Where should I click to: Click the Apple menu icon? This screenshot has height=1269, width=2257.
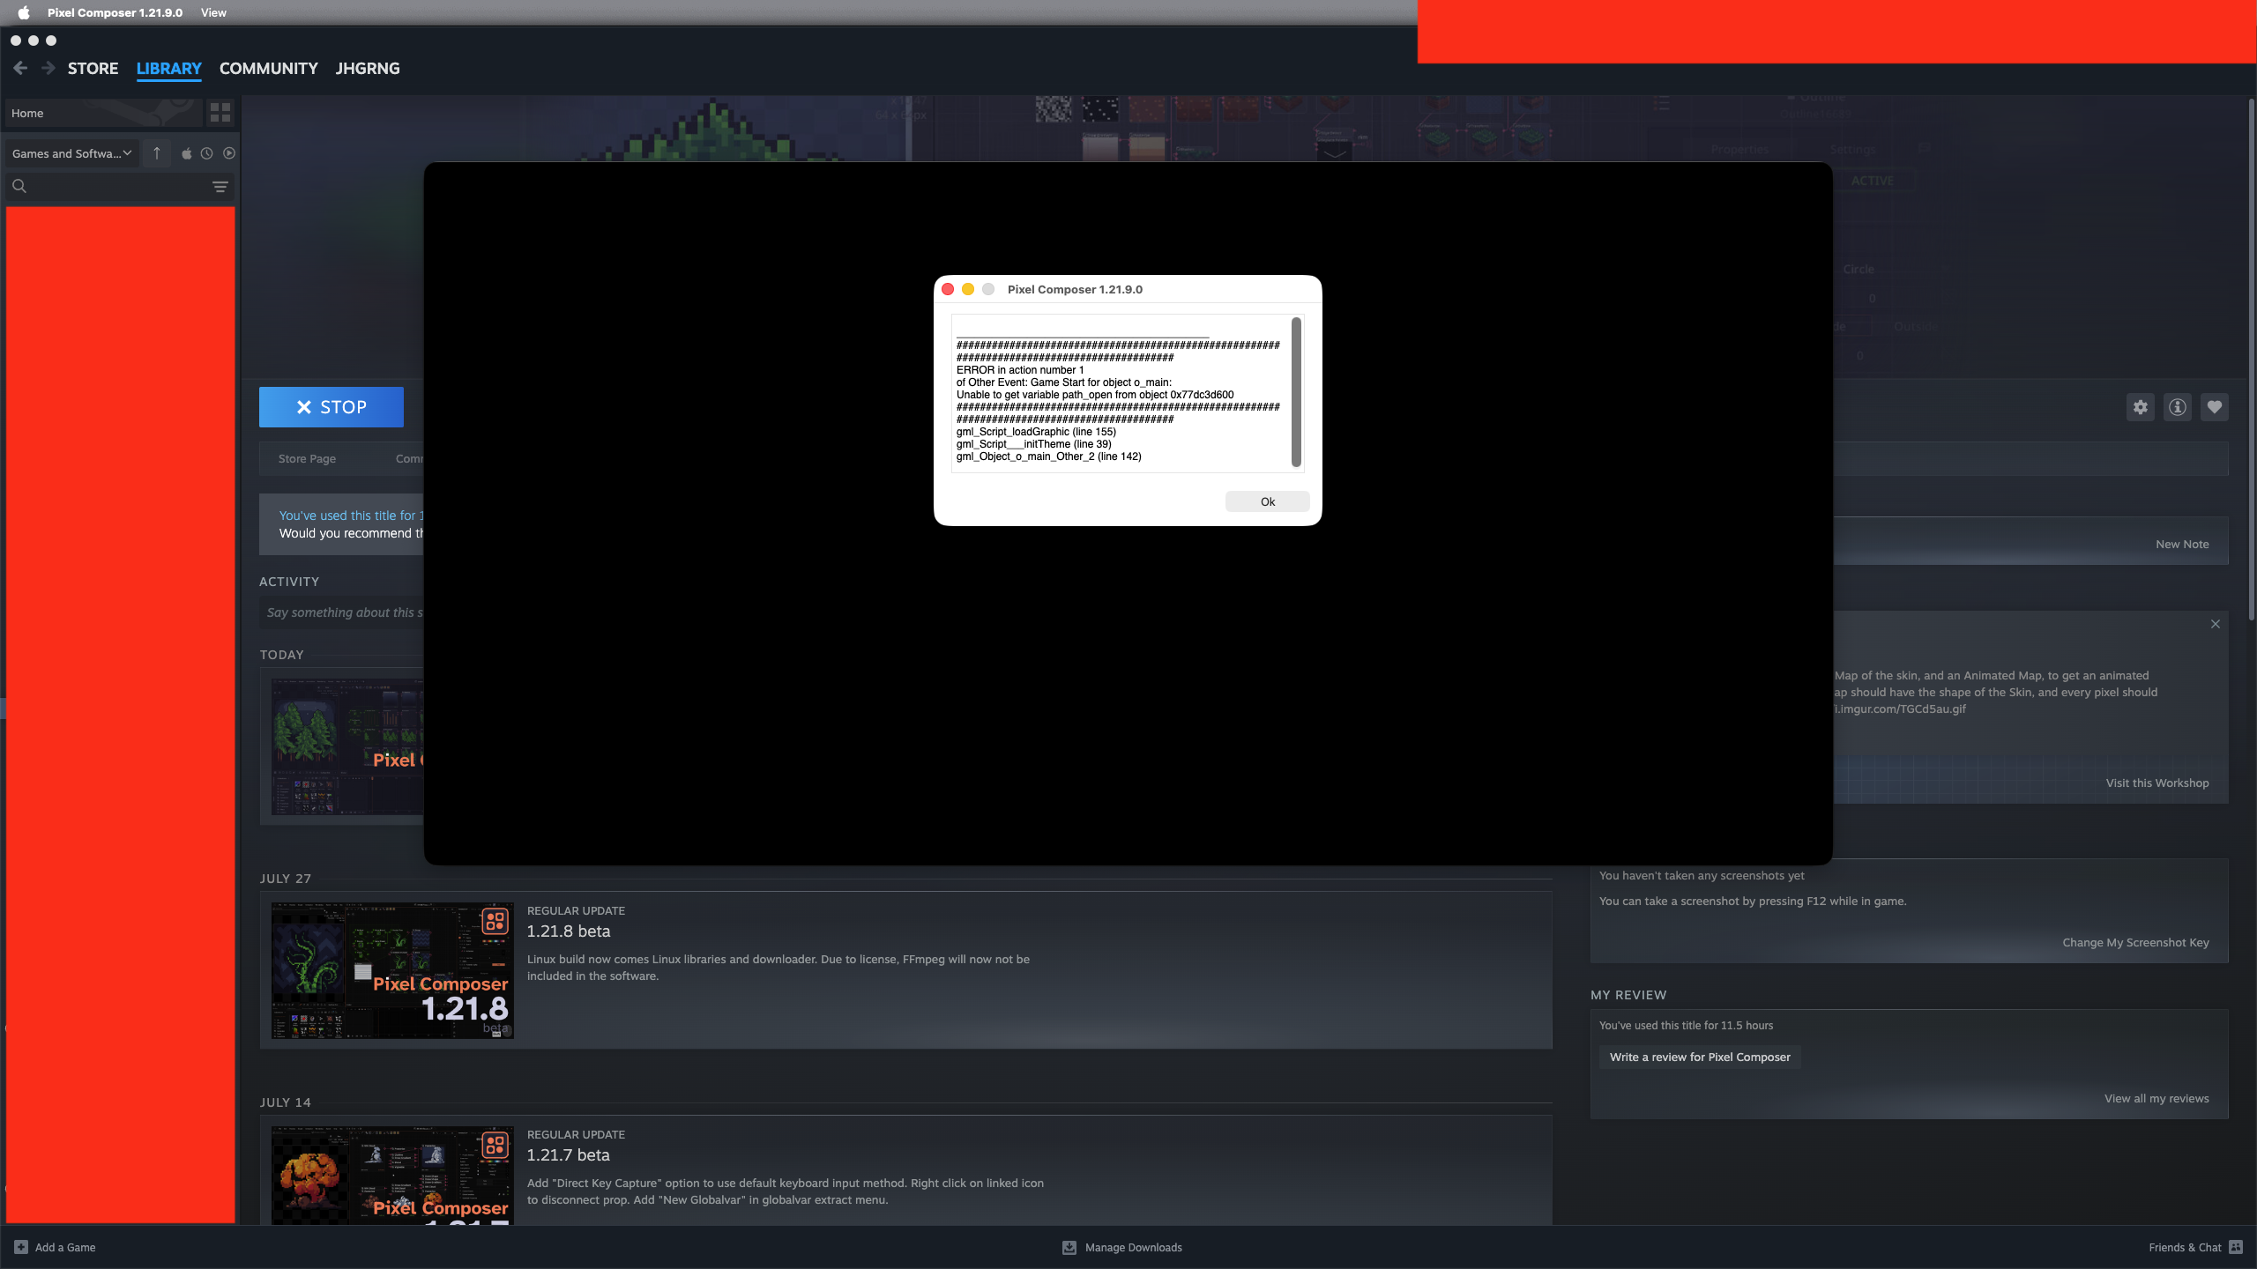24,12
